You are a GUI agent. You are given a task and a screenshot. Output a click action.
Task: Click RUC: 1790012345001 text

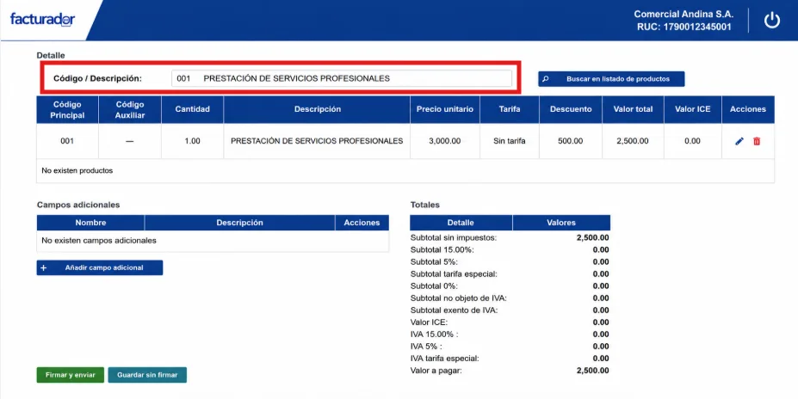(684, 27)
